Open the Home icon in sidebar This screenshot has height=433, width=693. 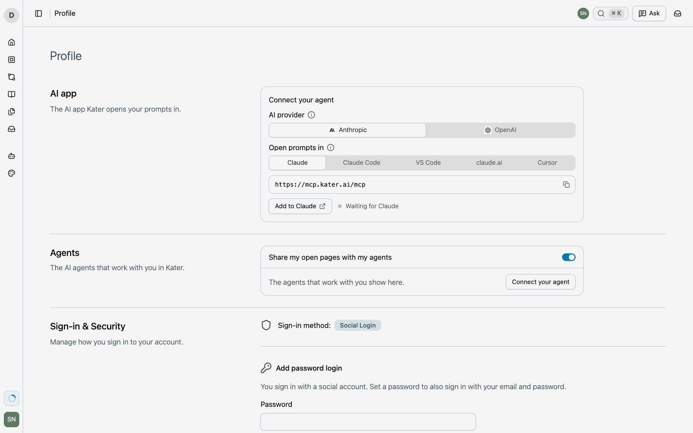click(x=12, y=42)
